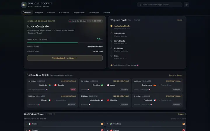Select the Finale stage marker
The width and height of the screenshot is (210, 131).
point(111,56)
